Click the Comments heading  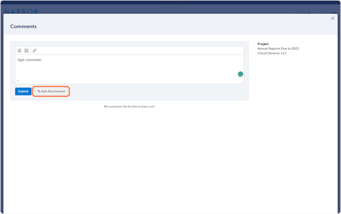coord(23,26)
